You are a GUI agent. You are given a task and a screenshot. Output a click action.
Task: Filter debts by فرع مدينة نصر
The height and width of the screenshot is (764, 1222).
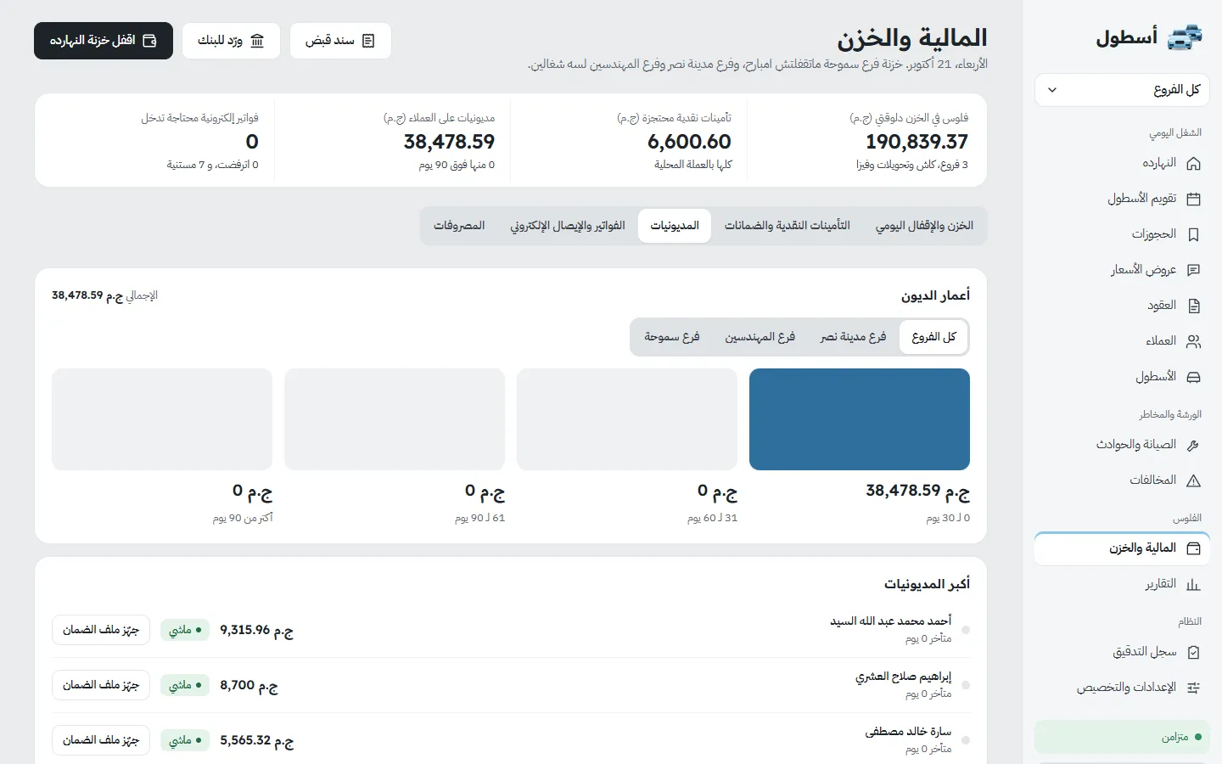click(x=853, y=337)
